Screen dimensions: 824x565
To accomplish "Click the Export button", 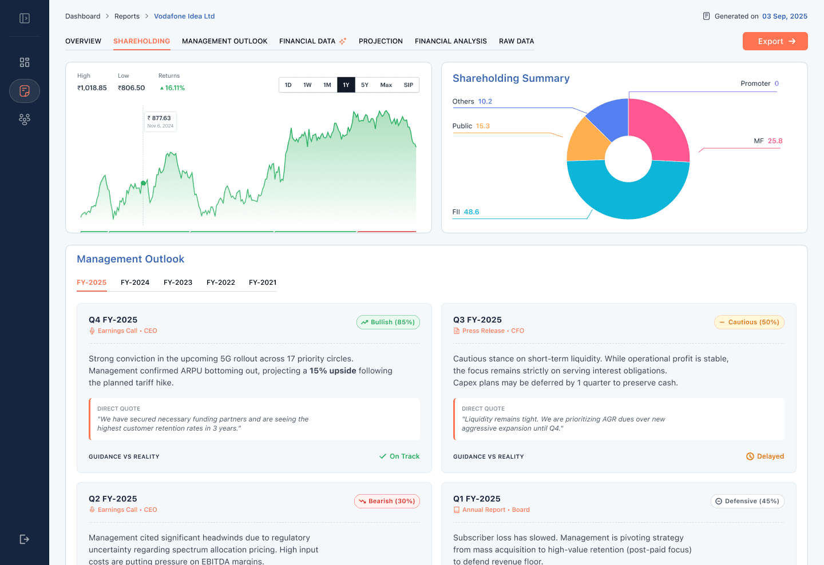I will click(775, 41).
